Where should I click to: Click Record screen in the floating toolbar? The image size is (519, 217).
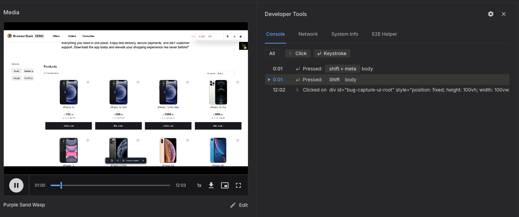point(131,161)
